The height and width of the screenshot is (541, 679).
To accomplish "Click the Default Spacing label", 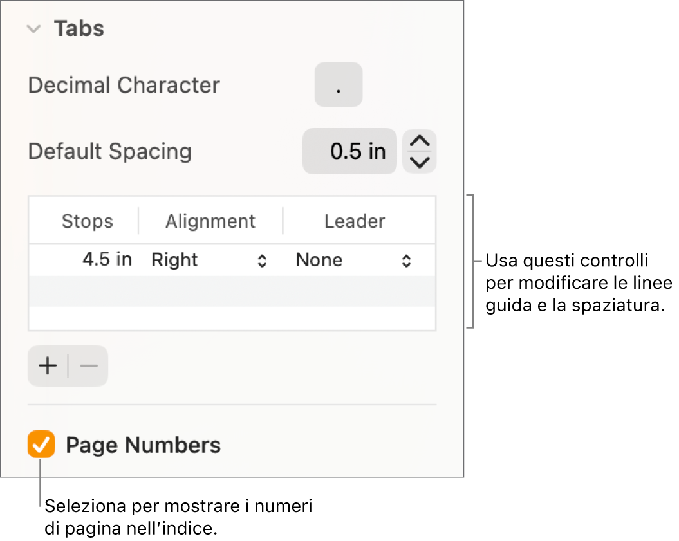I will (110, 152).
